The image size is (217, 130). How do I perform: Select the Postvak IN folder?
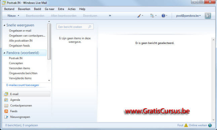point(16,58)
